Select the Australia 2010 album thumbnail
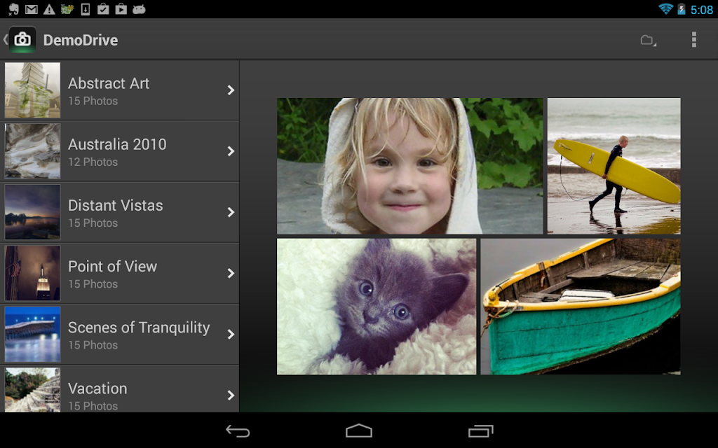 [32, 151]
